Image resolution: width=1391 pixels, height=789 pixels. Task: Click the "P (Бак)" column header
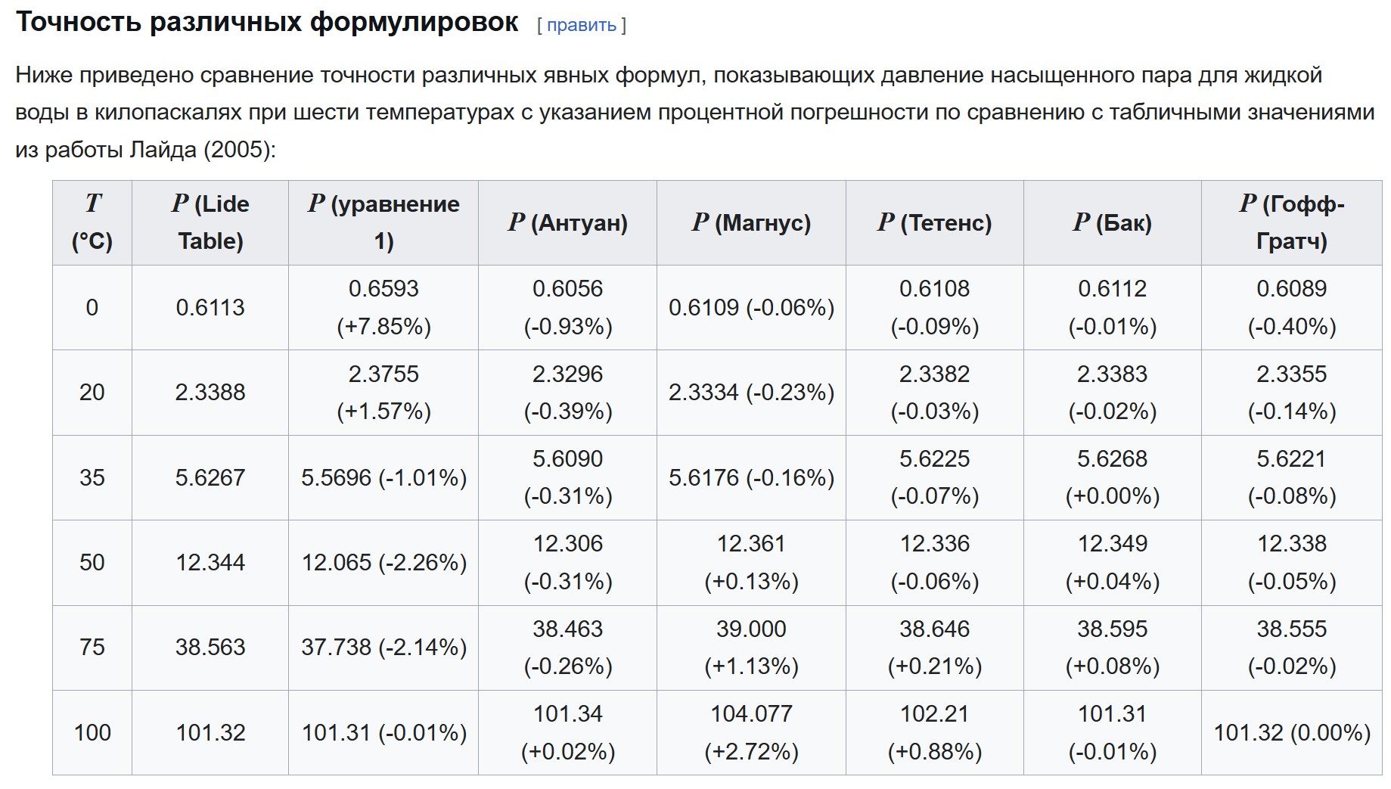1112,222
